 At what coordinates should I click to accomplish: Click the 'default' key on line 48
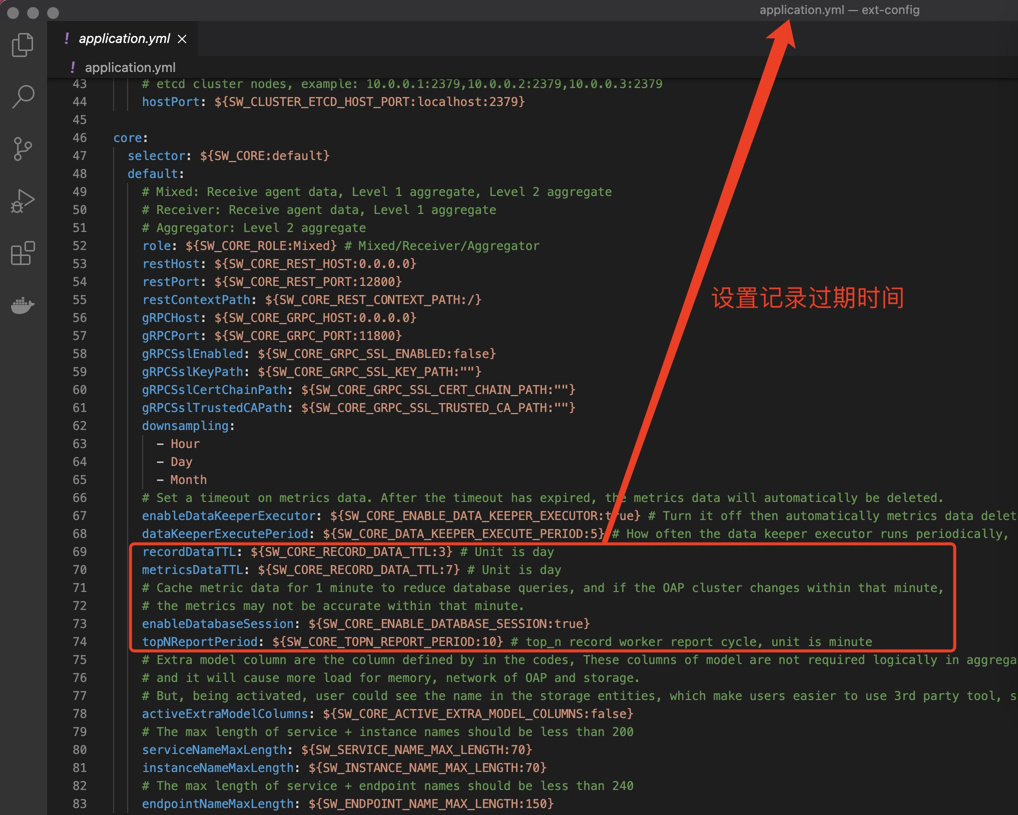pyautogui.click(x=153, y=173)
